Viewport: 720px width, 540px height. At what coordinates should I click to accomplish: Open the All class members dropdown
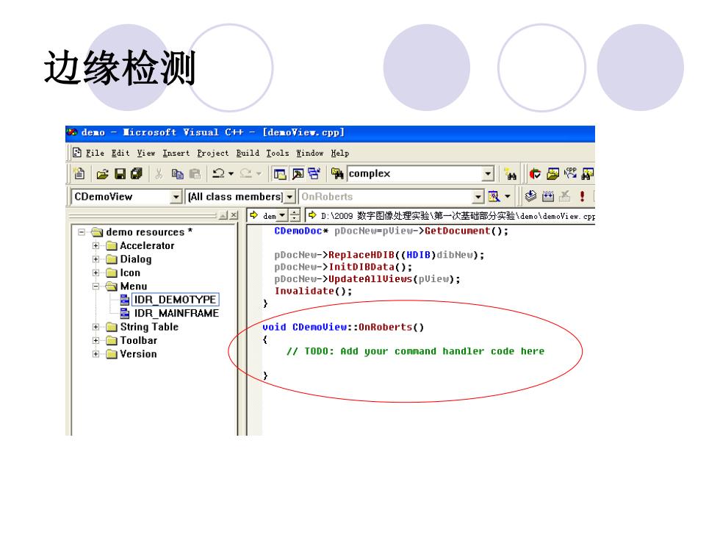pyautogui.click(x=289, y=197)
